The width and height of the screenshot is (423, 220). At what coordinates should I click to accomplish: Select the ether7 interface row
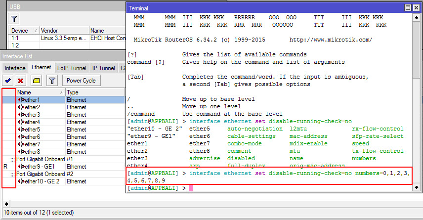[x=64, y=144]
